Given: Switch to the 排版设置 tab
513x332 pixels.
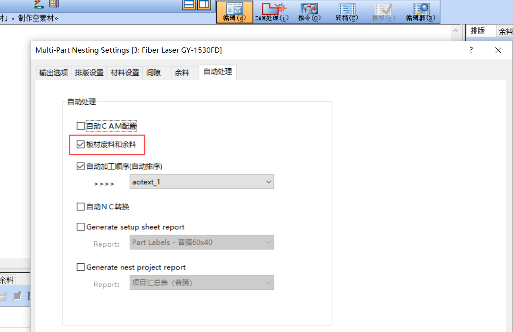Looking at the screenshot, I should pos(89,73).
